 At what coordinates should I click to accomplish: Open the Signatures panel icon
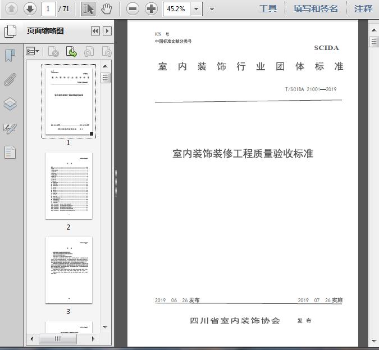10,129
